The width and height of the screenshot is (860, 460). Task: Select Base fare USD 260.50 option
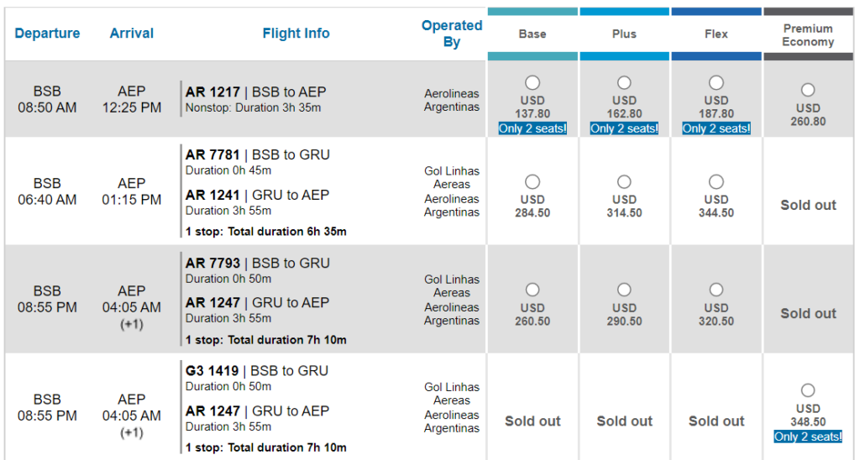[532, 290]
